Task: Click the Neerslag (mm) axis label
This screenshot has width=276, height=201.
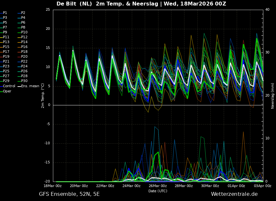Action: (x=273, y=96)
